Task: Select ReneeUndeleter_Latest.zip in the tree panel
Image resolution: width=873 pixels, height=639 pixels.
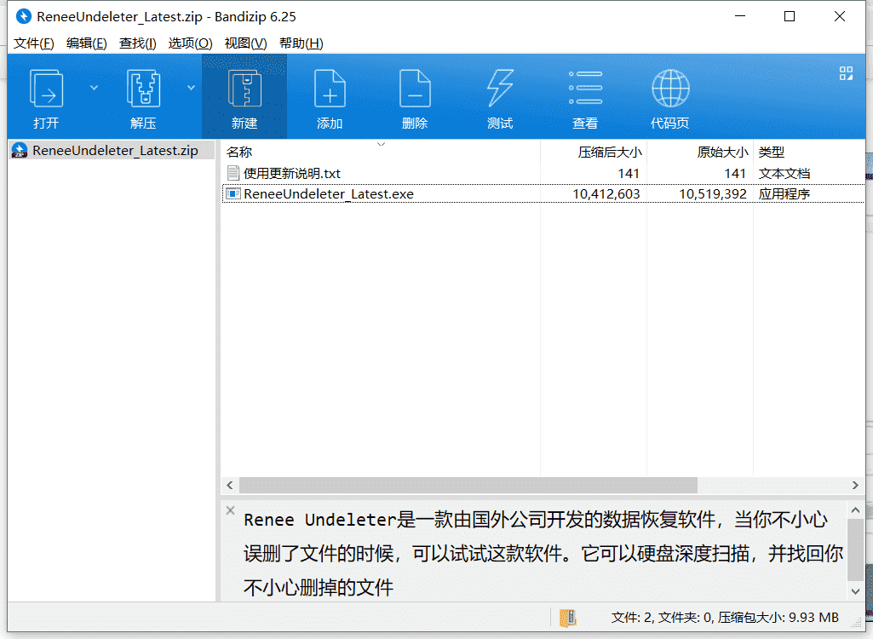Action: tap(112, 151)
